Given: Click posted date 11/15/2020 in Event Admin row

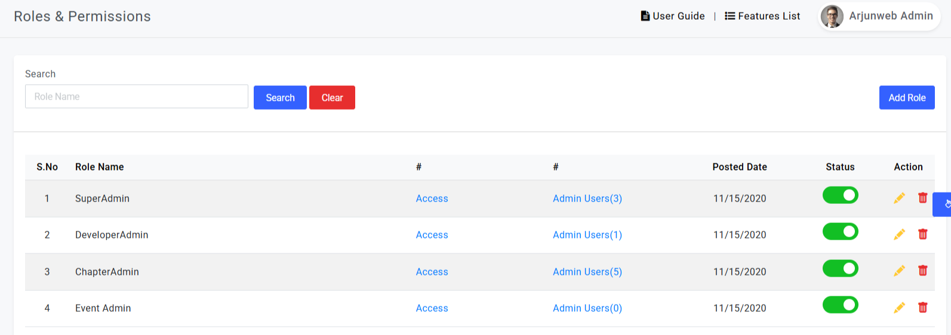Looking at the screenshot, I should [740, 308].
